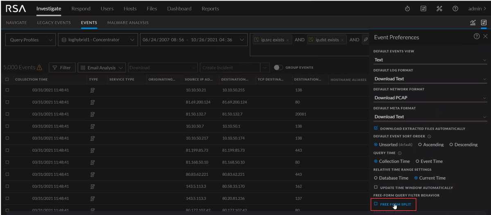Viewport: 491px width, 215px height.
Task: Enable the Free Form Split checkbox
Action: [376, 204]
